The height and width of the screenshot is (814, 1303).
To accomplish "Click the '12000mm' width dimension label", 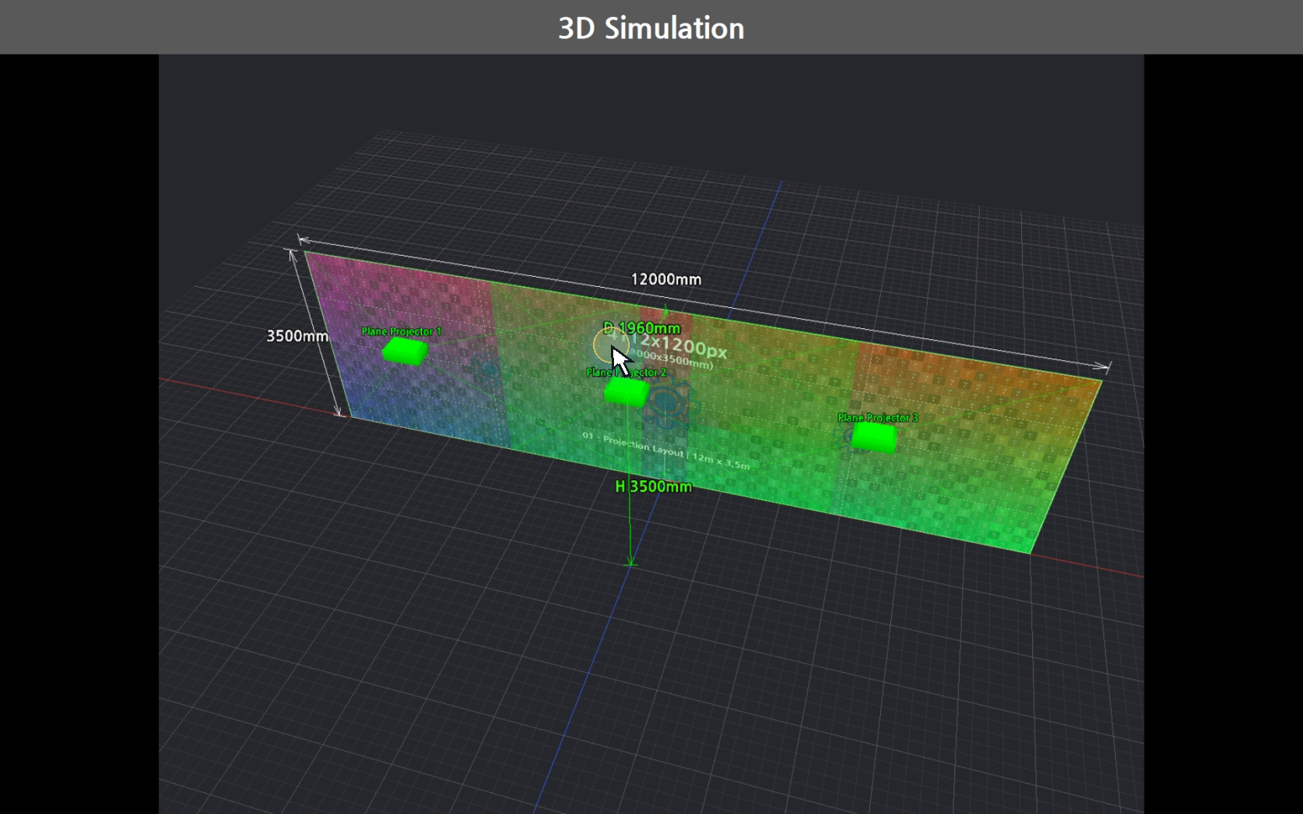I will 666,279.
